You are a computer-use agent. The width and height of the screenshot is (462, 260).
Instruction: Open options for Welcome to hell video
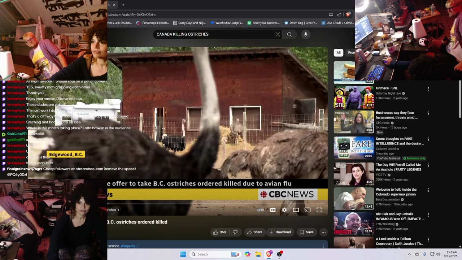point(428,190)
